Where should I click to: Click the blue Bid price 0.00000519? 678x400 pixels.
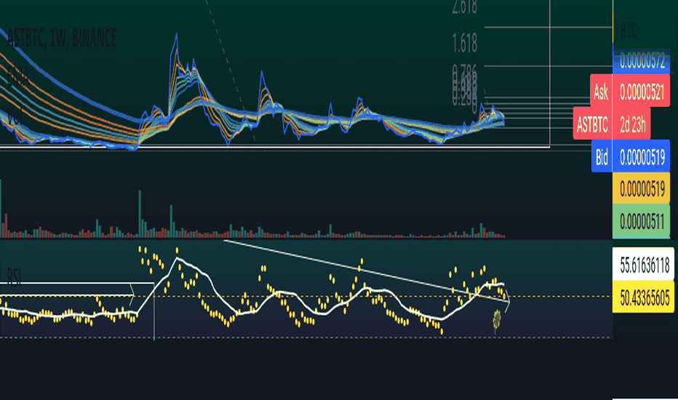(x=642, y=156)
